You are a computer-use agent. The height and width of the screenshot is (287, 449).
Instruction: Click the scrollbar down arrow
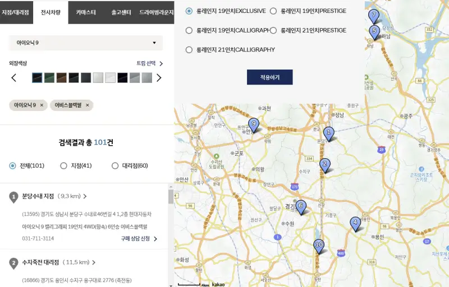(171, 285)
